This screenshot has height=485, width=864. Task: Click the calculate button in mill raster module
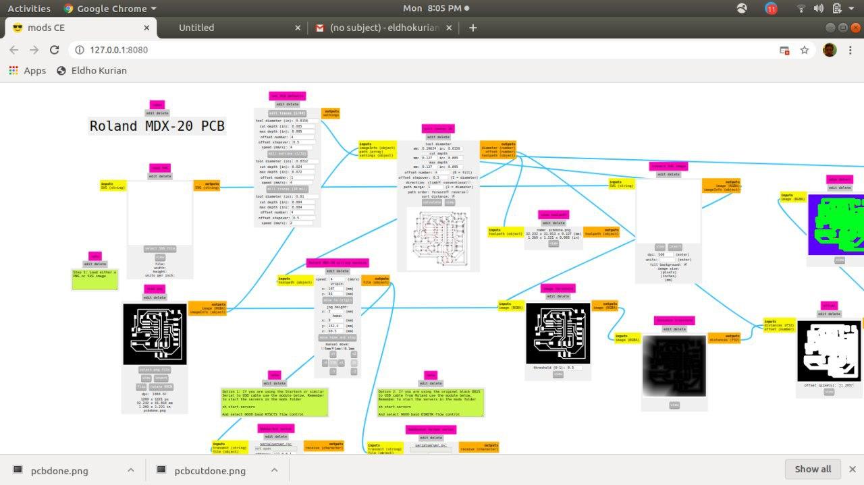click(431, 202)
